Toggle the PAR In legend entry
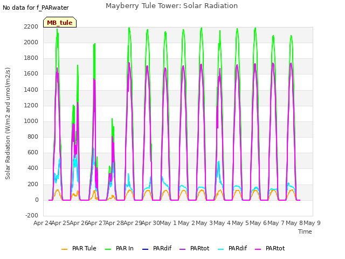 [x=119, y=248]
